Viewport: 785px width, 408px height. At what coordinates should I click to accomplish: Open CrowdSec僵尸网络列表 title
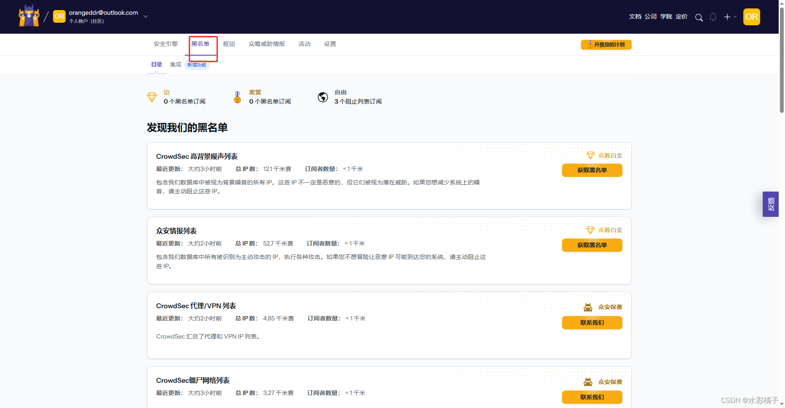pos(193,380)
